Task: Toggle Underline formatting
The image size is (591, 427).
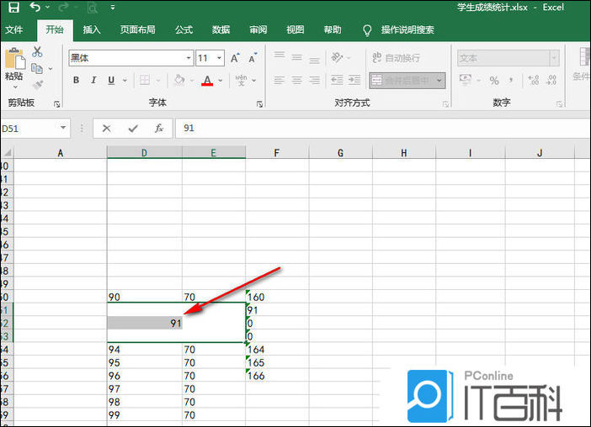Action: (111, 81)
